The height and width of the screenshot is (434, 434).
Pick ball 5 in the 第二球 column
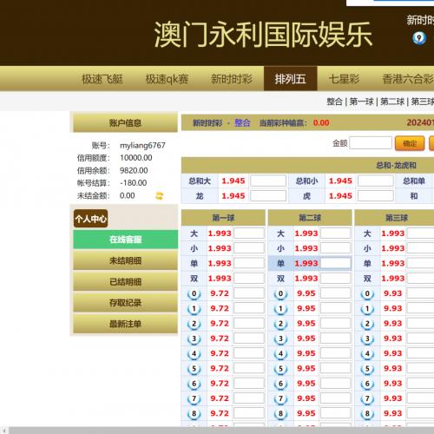(280, 369)
